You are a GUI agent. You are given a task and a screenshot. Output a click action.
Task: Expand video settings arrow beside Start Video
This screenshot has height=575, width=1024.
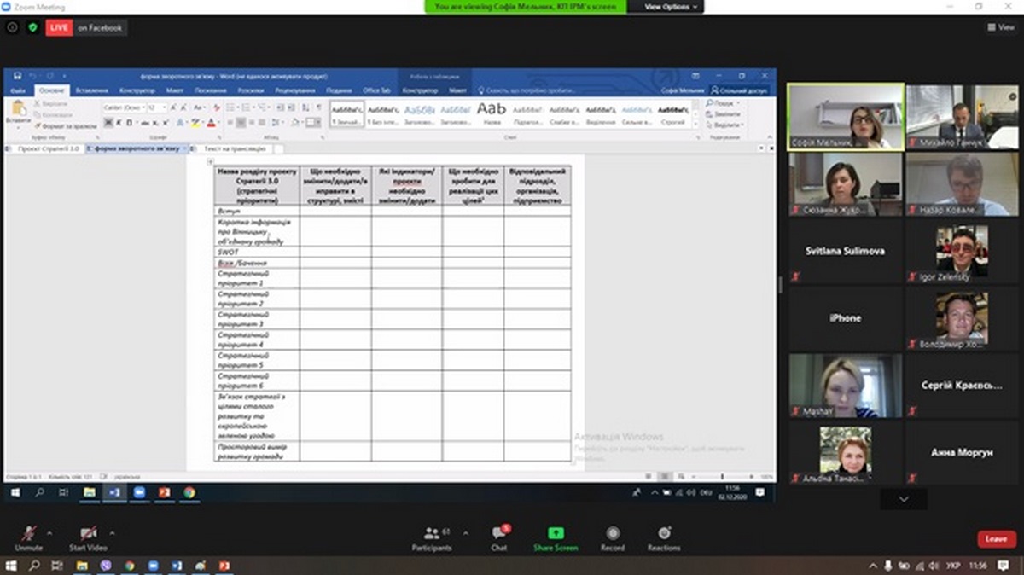click(x=113, y=532)
